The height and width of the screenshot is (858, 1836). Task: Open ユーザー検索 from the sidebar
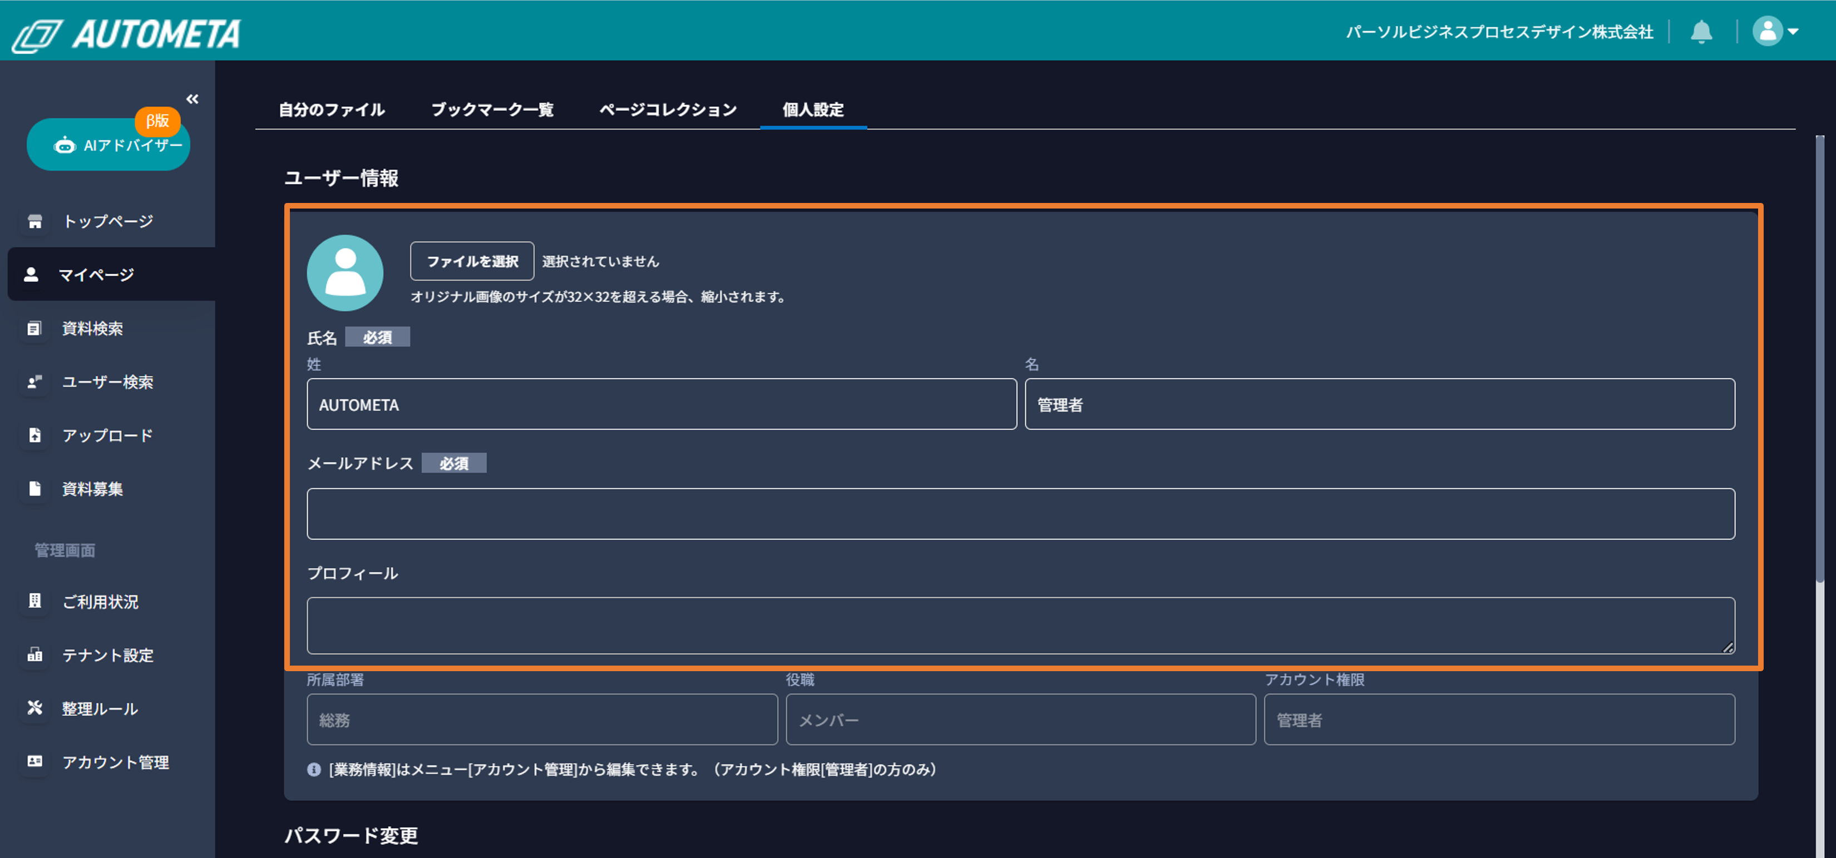coord(107,382)
